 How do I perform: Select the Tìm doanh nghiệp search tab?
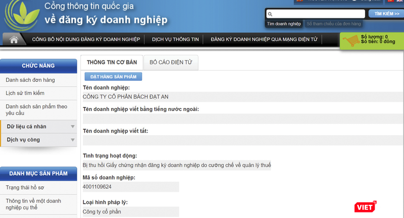point(284,24)
